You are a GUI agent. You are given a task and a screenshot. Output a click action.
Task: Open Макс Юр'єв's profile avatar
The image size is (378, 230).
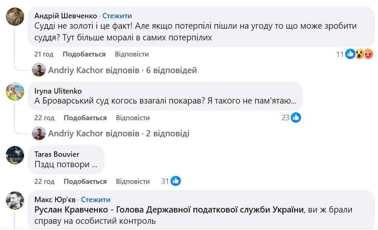tap(15, 200)
